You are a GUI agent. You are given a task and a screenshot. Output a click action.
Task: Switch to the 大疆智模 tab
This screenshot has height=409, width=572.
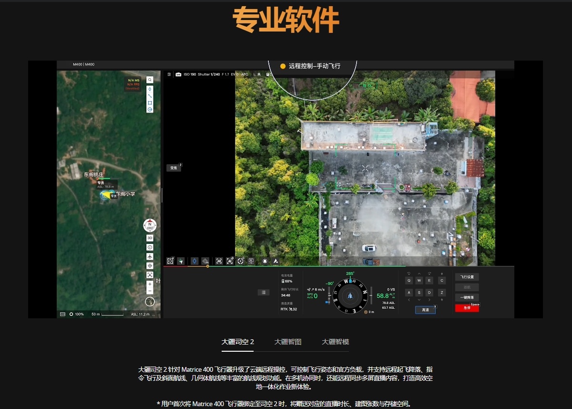pyautogui.click(x=335, y=342)
